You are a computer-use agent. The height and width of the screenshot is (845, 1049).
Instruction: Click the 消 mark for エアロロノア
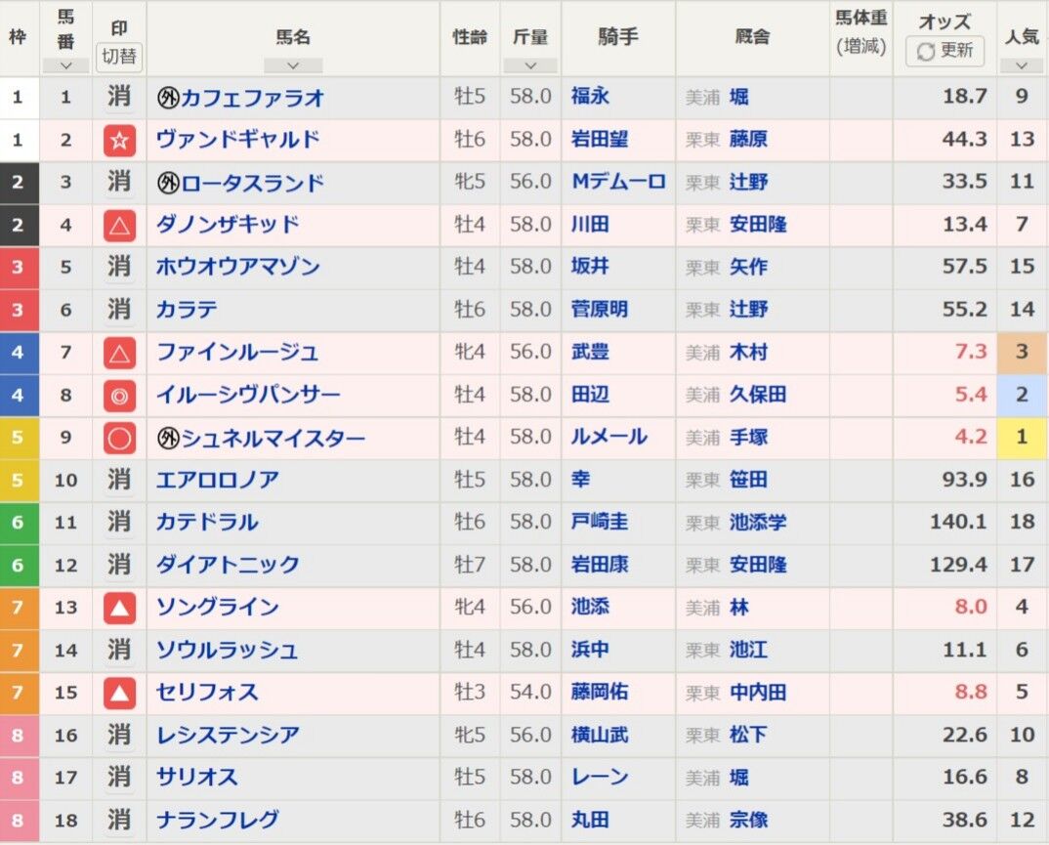[118, 479]
